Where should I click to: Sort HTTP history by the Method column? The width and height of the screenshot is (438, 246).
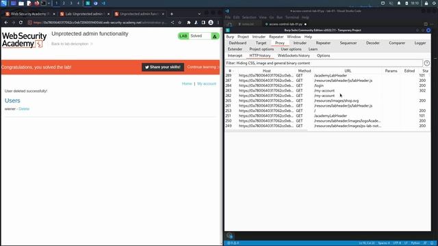click(x=305, y=71)
